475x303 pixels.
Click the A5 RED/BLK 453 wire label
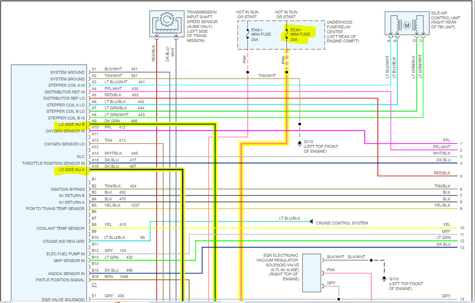point(115,95)
